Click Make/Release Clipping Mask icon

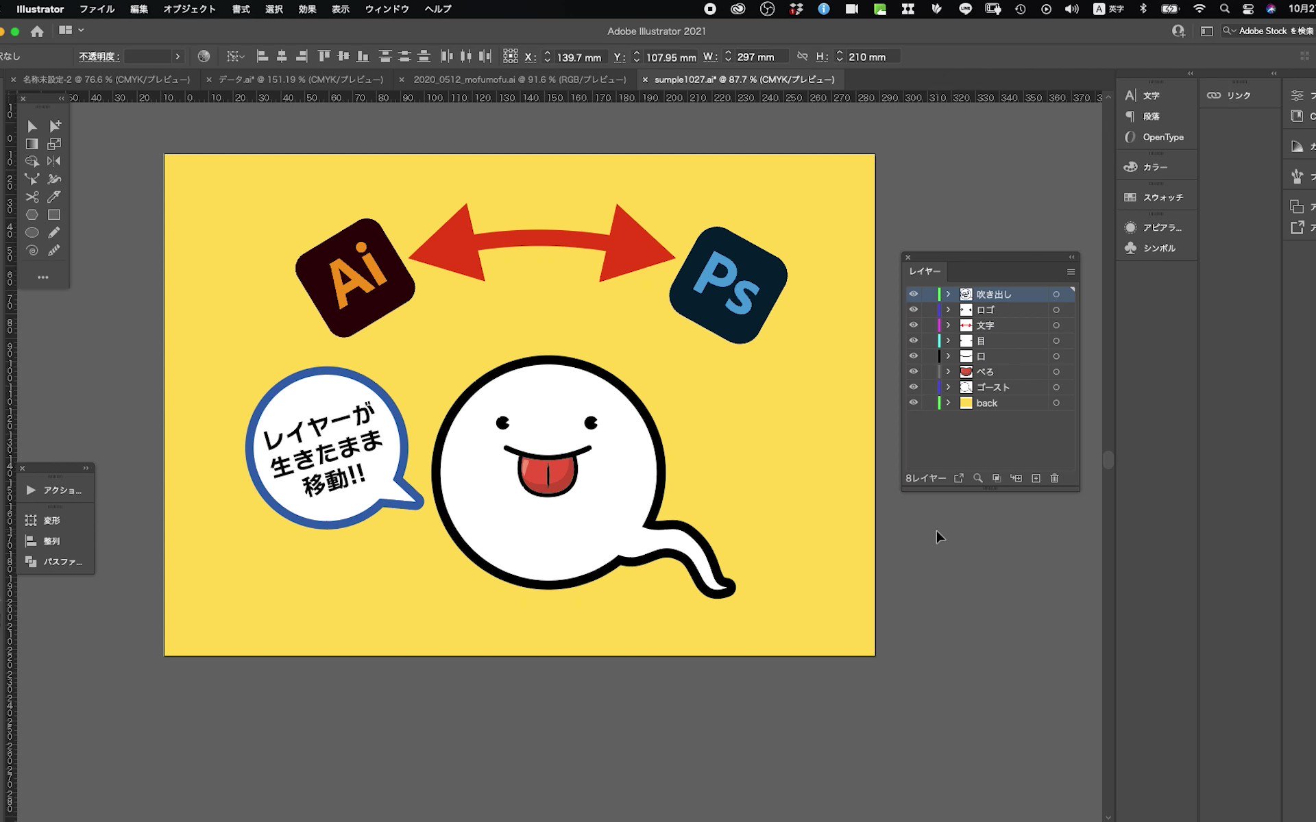tap(997, 478)
